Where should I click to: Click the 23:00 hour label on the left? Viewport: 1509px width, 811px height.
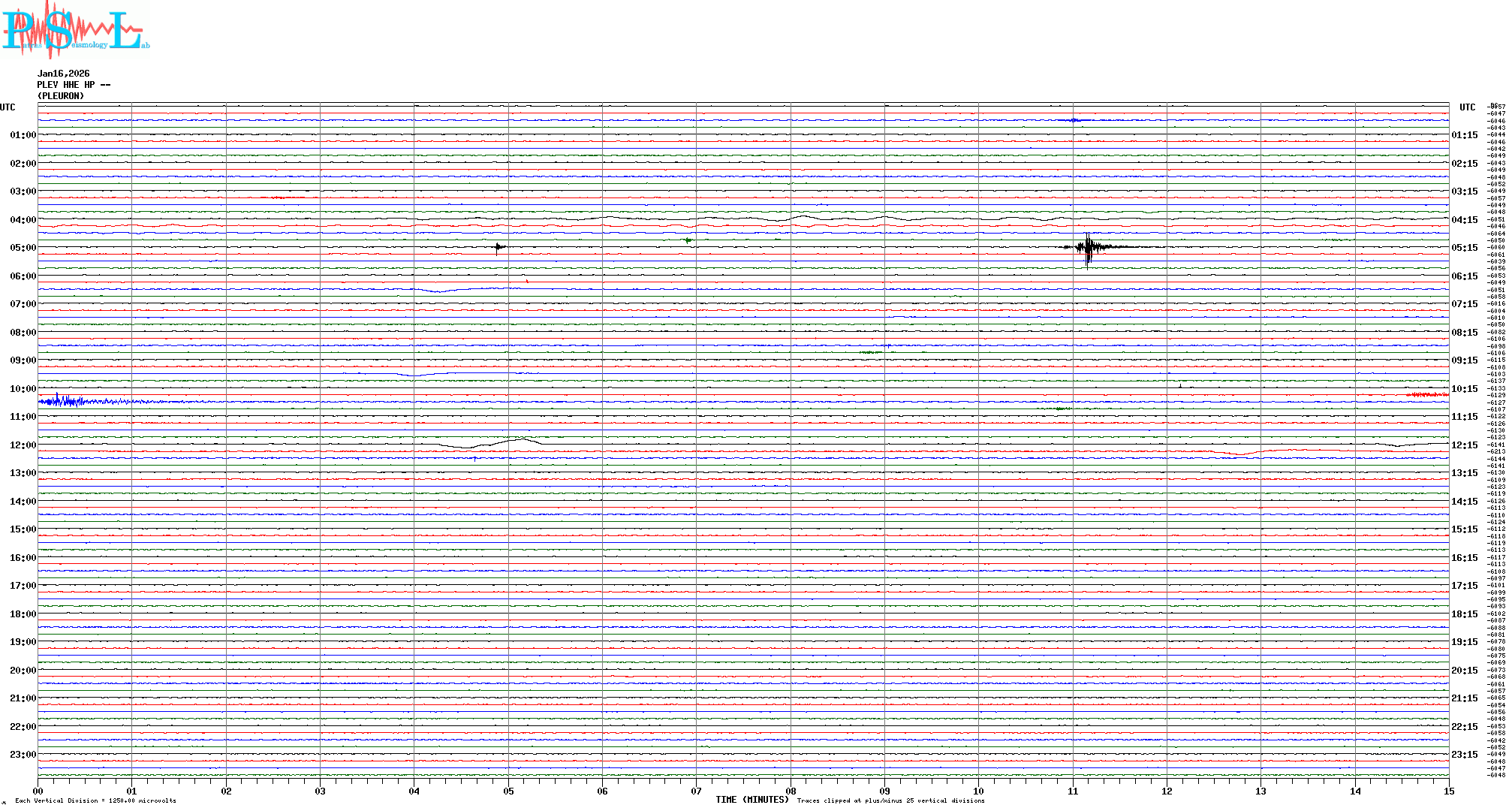tap(23, 755)
